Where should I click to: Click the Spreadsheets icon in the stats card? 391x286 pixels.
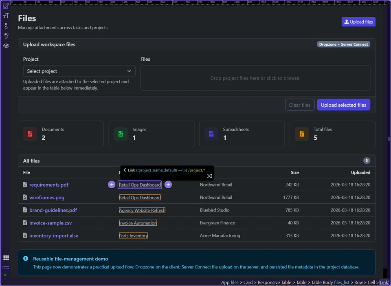[x=211, y=133]
